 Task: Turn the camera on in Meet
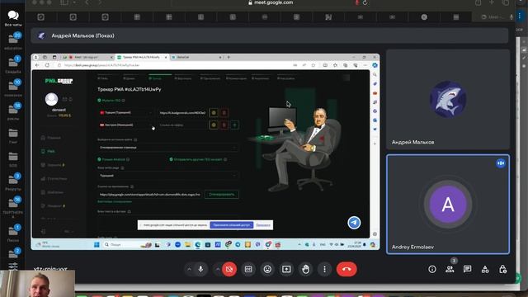229,269
